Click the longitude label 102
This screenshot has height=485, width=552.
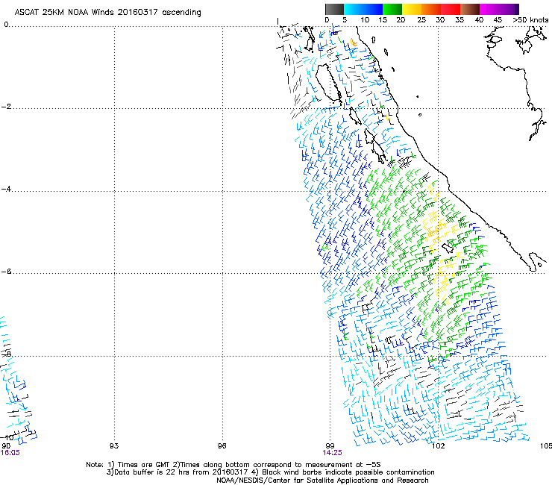point(438,446)
